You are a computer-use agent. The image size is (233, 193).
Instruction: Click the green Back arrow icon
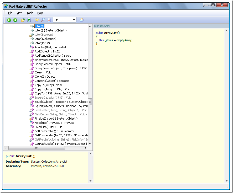pyautogui.click(x=9, y=20)
